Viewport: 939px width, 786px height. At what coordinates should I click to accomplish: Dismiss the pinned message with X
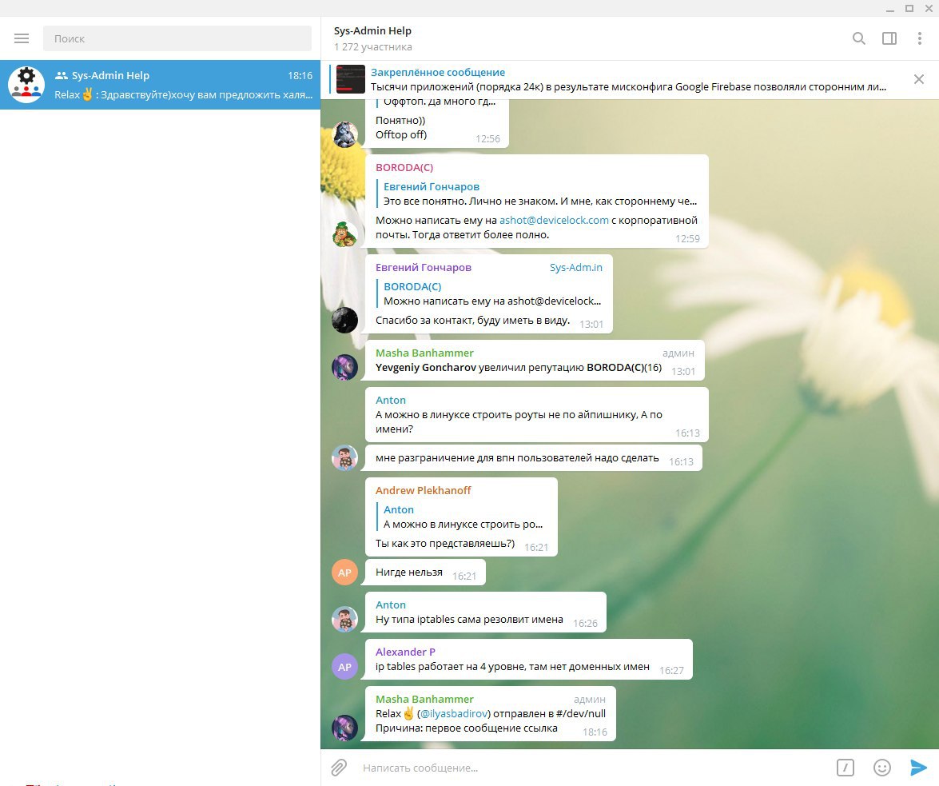[x=919, y=79]
